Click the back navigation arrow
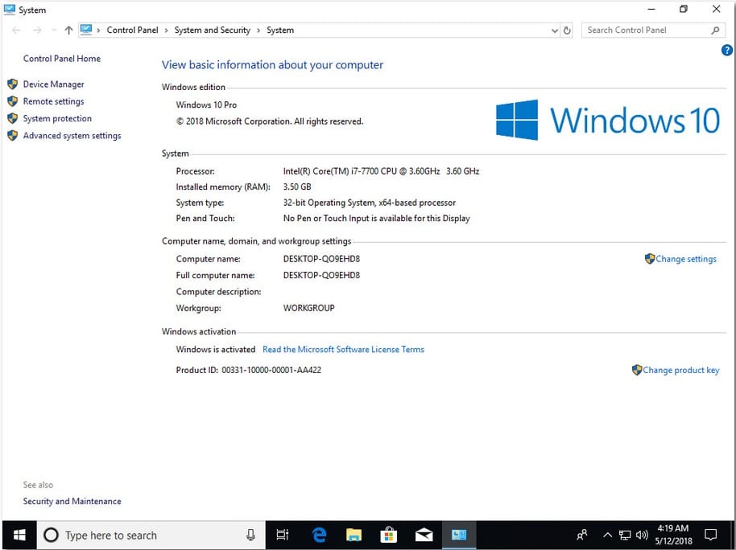The image size is (736, 550). pyautogui.click(x=16, y=31)
